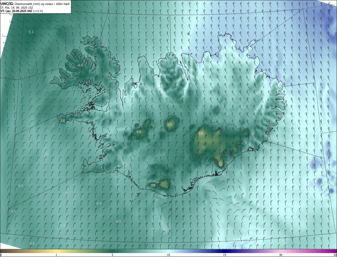
Task: Click the 3.1 value label
Action: tap(220, 165)
